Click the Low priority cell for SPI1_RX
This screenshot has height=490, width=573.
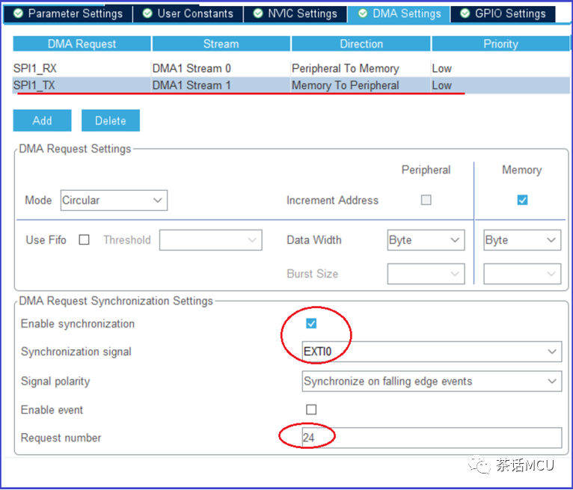tap(500, 68)
